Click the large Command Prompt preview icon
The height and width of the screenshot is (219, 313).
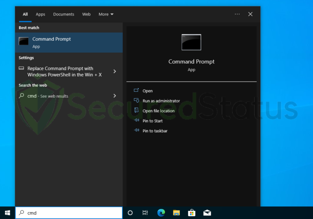point(191,42)
